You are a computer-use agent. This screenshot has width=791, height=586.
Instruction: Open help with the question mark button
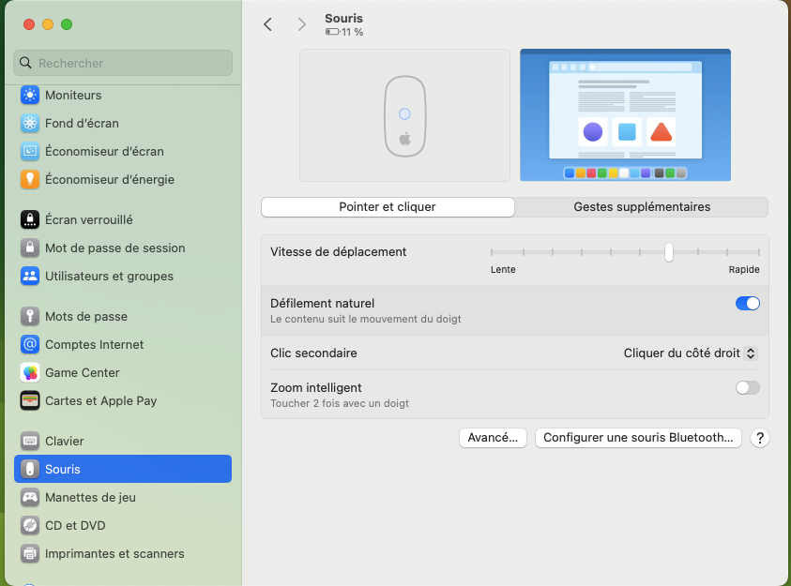pyautogui.click(x=760, y=438)
